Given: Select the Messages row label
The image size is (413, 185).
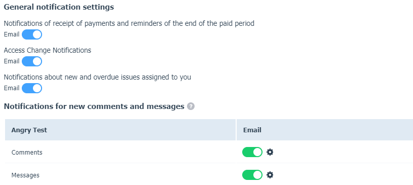Looking at the screenshot, I should 25,175.
